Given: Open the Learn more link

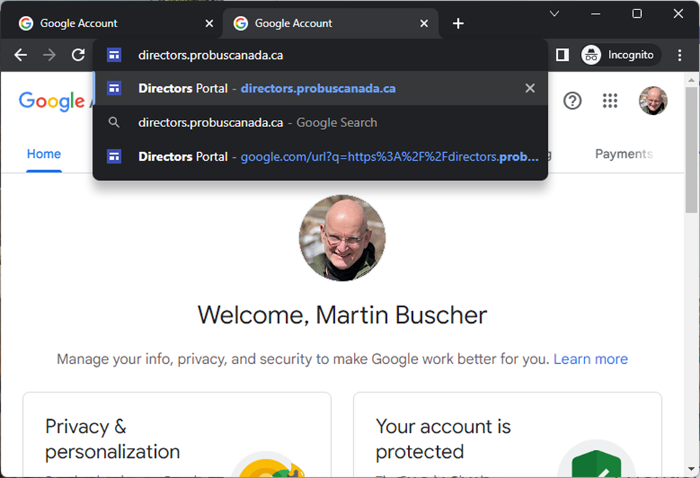Looking at the screenshot, I should click(590, 359).
